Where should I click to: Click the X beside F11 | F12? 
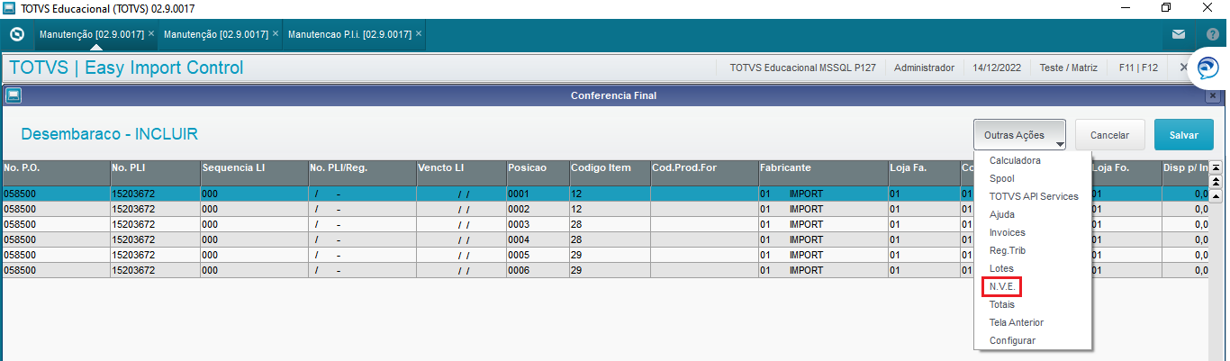point(1184,67)
